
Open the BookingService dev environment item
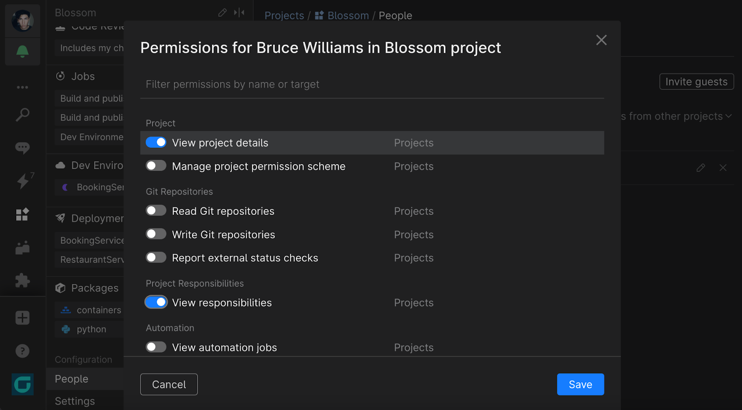(x=89, y=187)
